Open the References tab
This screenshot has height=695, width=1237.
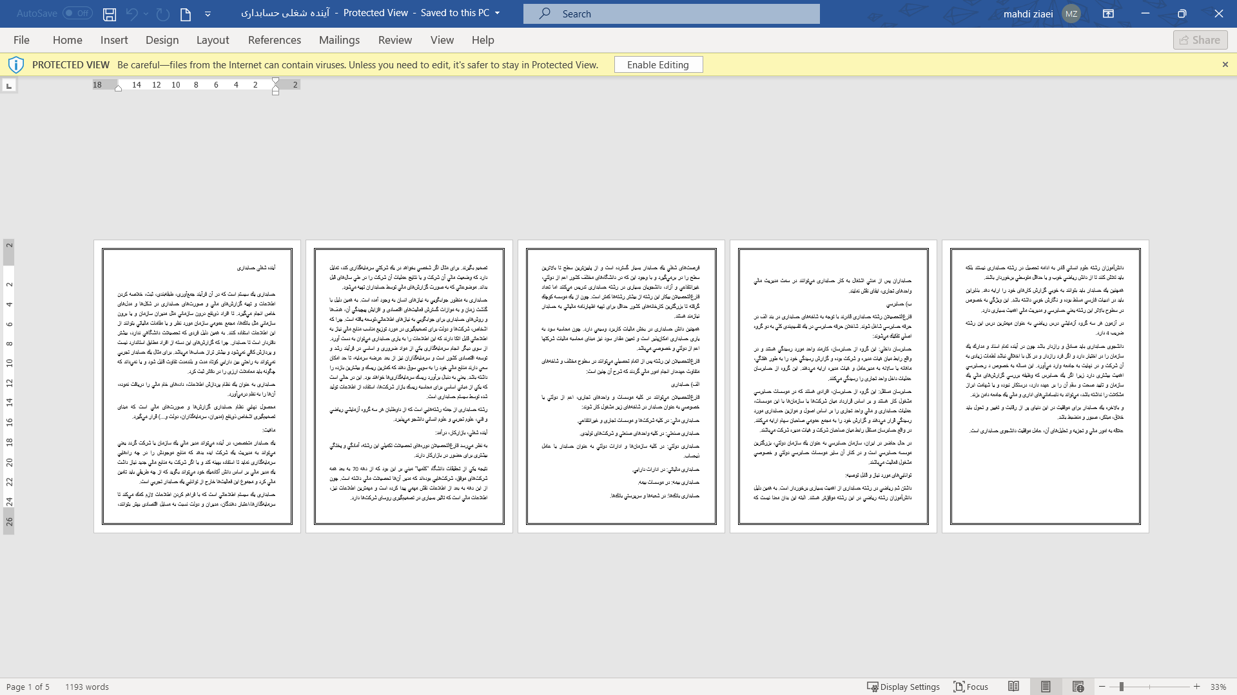[275, 40]
